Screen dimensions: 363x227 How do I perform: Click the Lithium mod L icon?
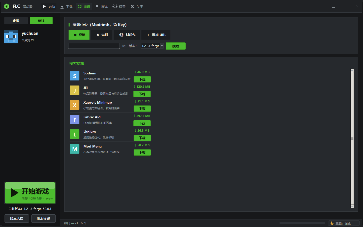[75, 134]
